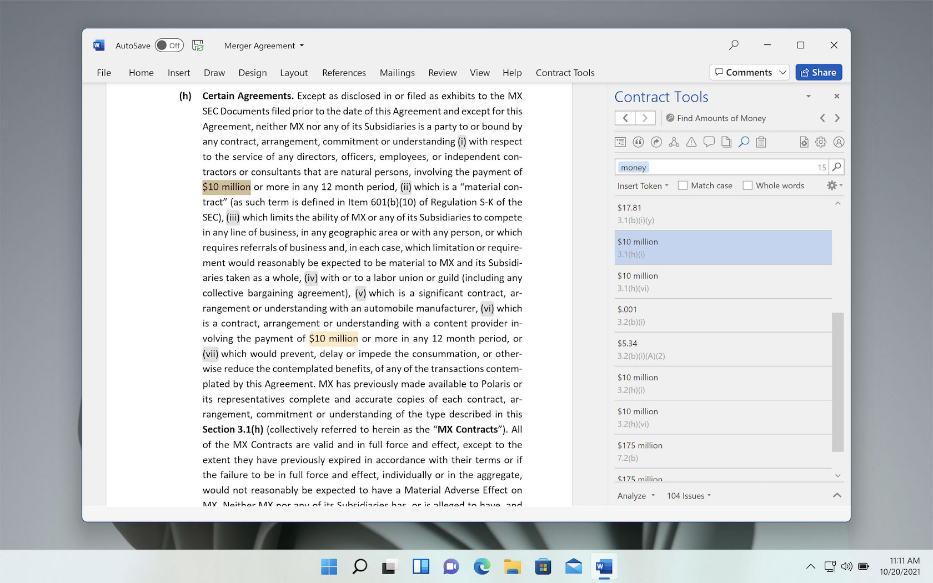Toggle AutoSave switch on
933x583 pixels.
[x=169, y=46]
